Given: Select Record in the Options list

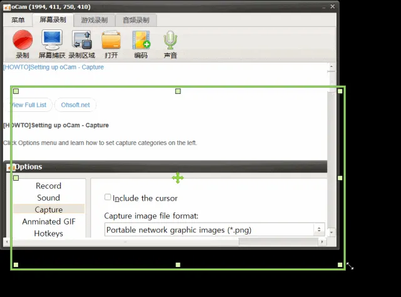Looking at the screenshot, I should click(x=49, y=186).
